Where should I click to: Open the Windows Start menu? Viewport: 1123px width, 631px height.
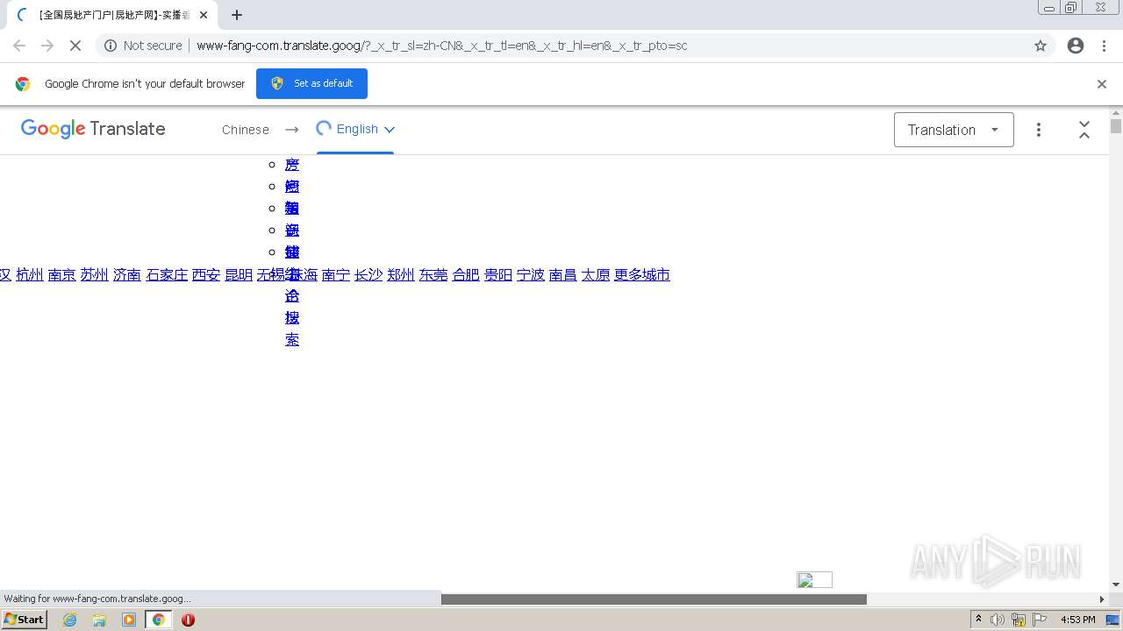pyautogui.click(x=25, y=620)
